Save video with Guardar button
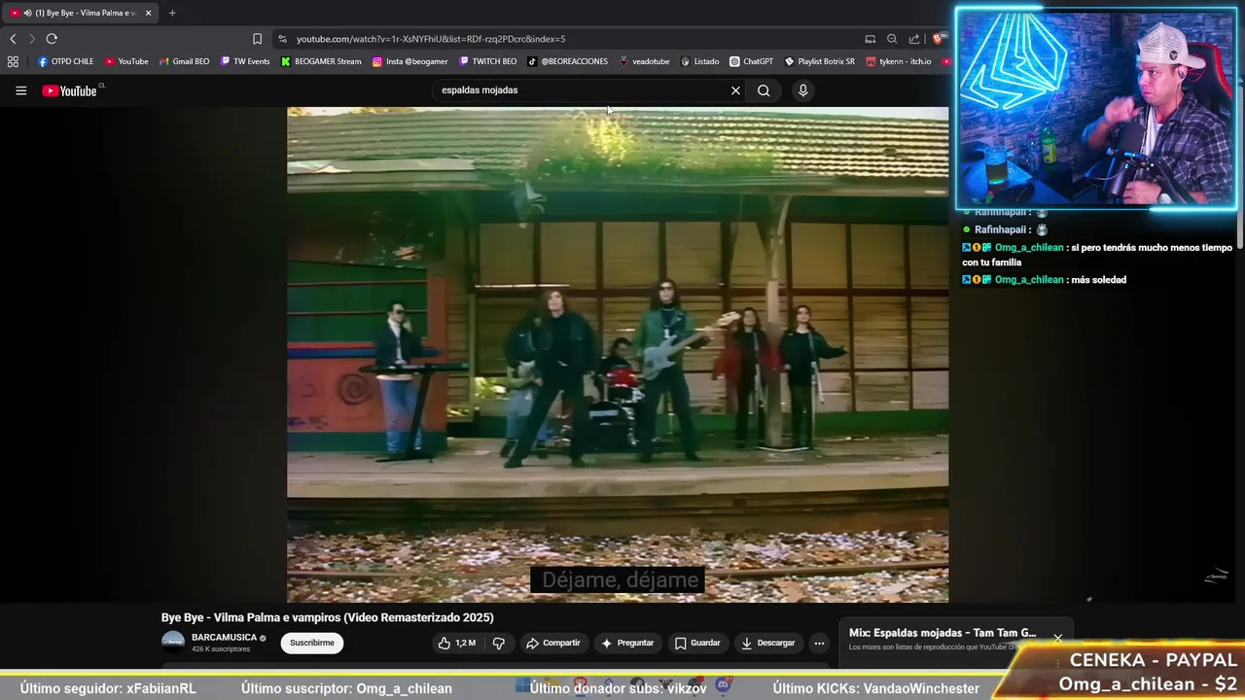This screenshot has width=1245, height=700. [697, 643]
